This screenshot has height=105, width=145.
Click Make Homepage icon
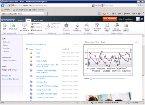(x=77, y=25)
